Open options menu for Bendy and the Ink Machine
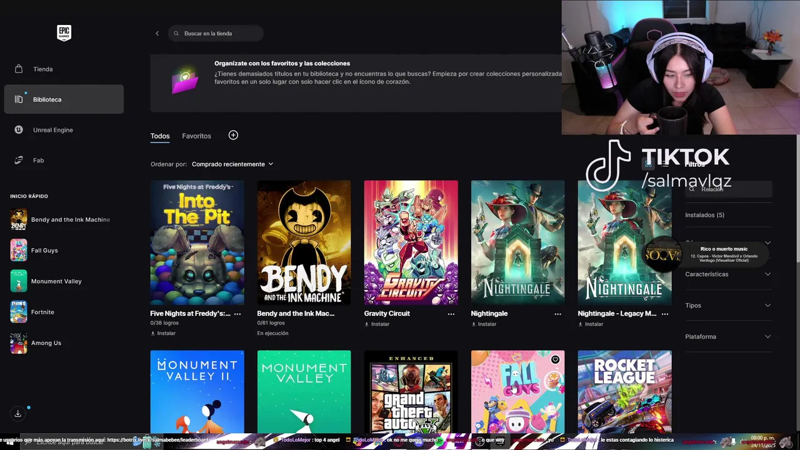This screenshot has height=450, width=800. (x=344, y=314)
